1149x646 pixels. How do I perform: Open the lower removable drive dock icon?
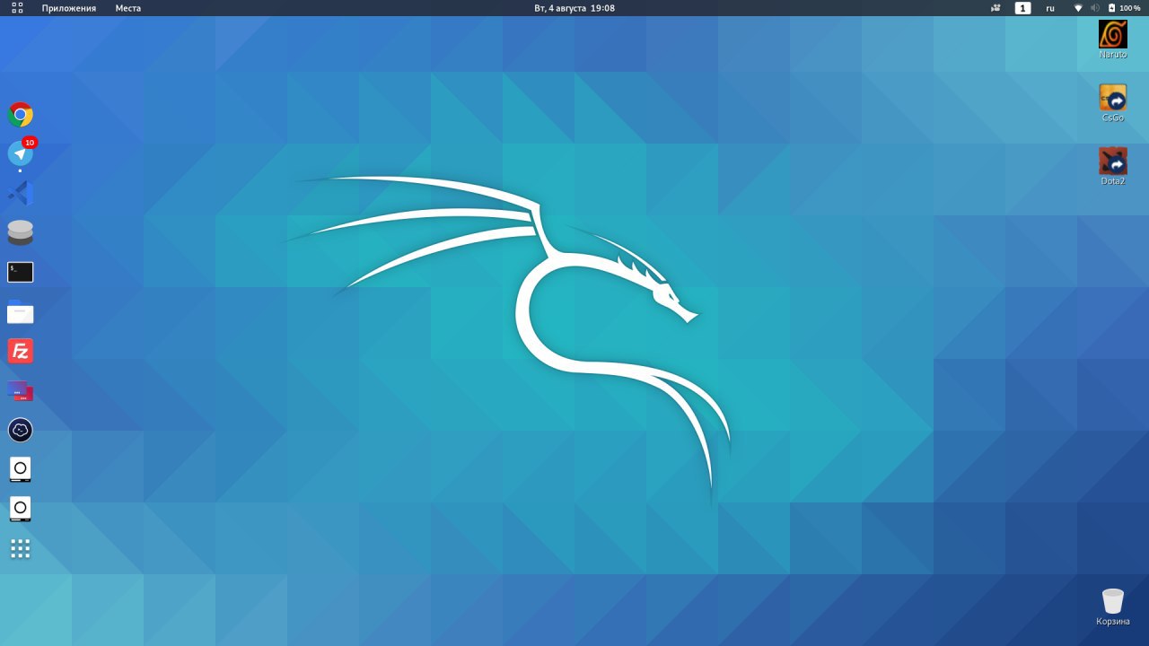(x=21, y=509)
